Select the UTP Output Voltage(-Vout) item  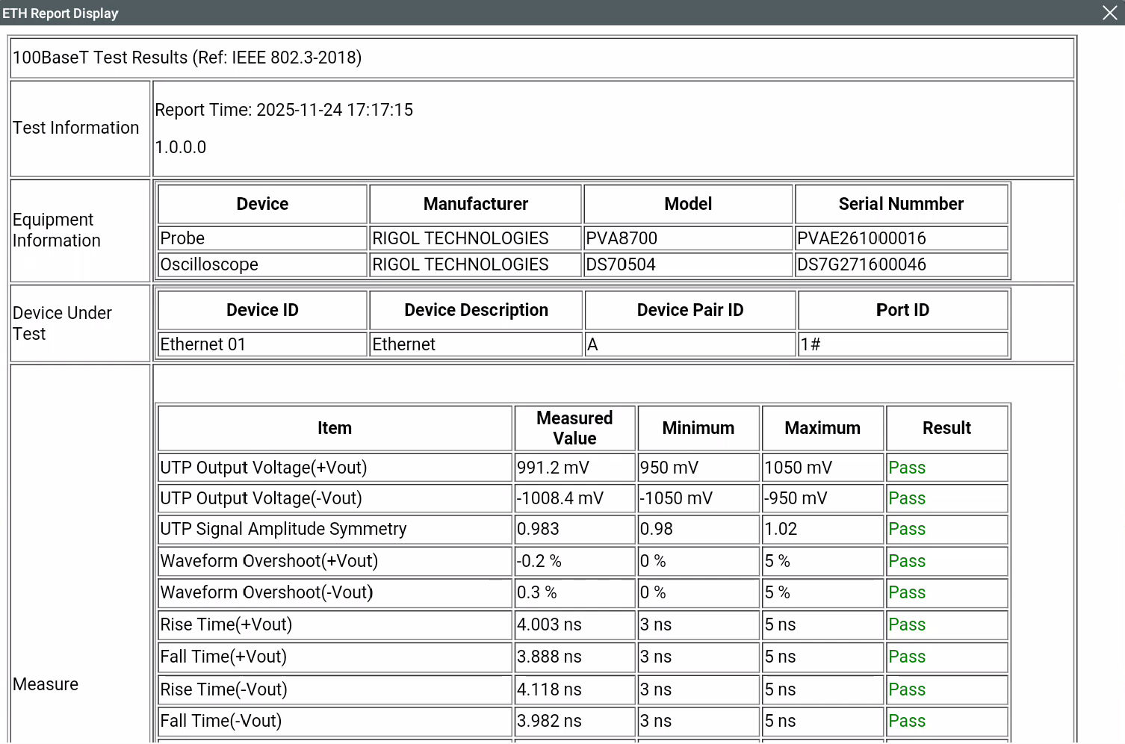[335, 498]
